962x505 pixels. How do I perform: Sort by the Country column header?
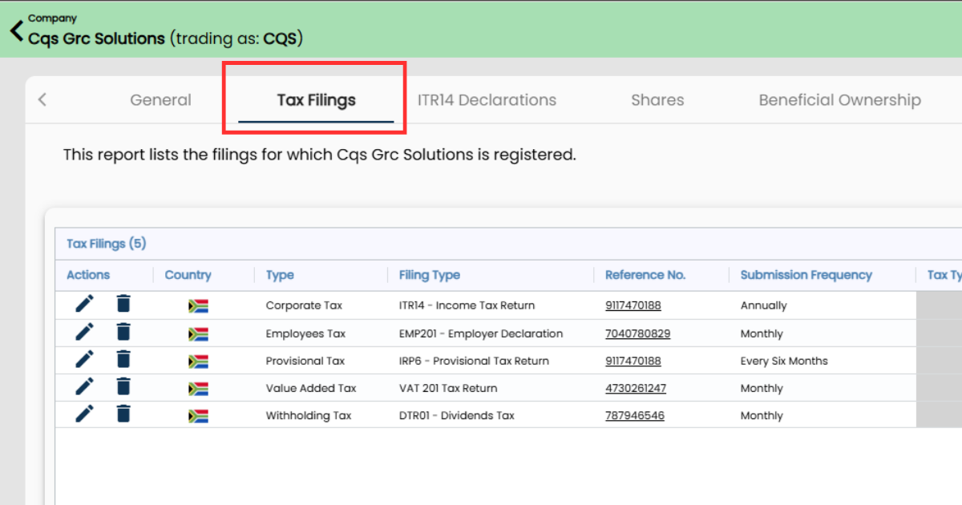(x=188, y=275)
